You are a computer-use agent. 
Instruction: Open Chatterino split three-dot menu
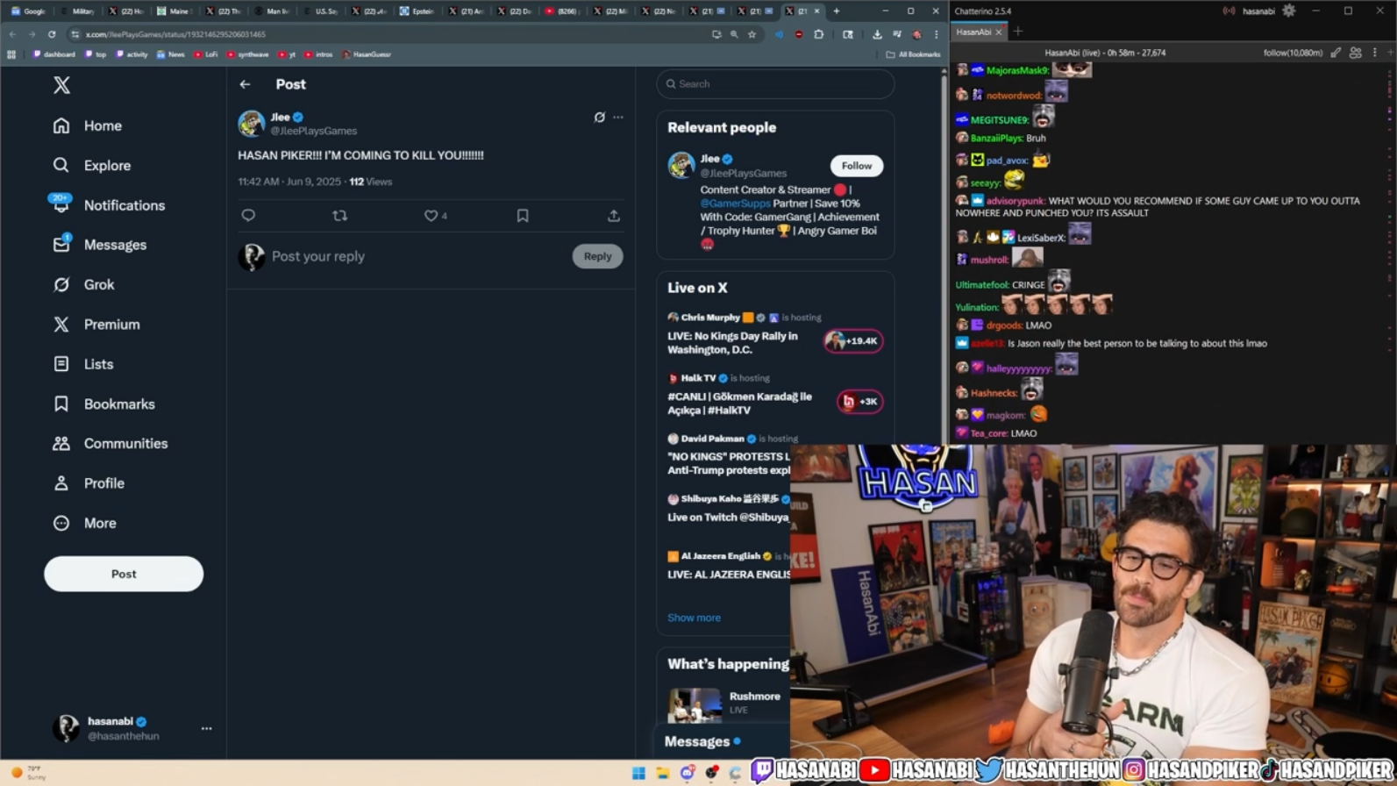coord(1375,53)
